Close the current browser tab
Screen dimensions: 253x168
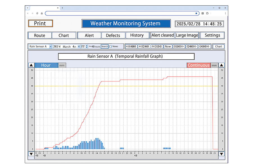click(58, 8)
